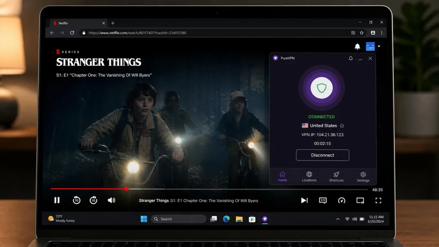439x247 pixels.
Task: Expand the system tray hidden icons chevron
Action: [x=338, y=219]
